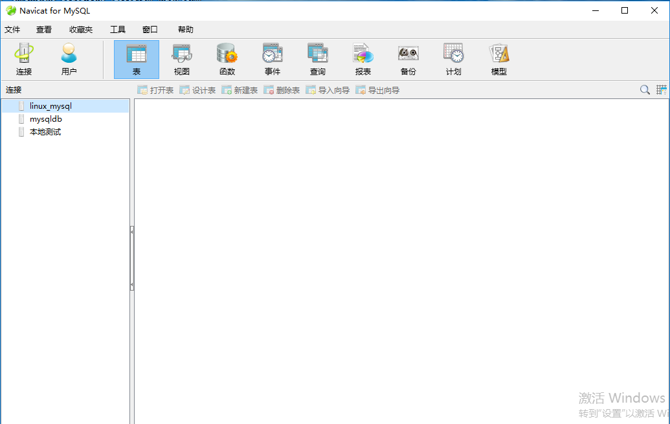This screenshot has height=424, width=670.
Task: Open the 文件 (File) menu
Action: tap(12, 30)
